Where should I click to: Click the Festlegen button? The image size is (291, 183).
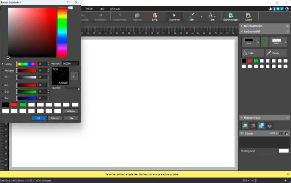[x=70, y=111]
